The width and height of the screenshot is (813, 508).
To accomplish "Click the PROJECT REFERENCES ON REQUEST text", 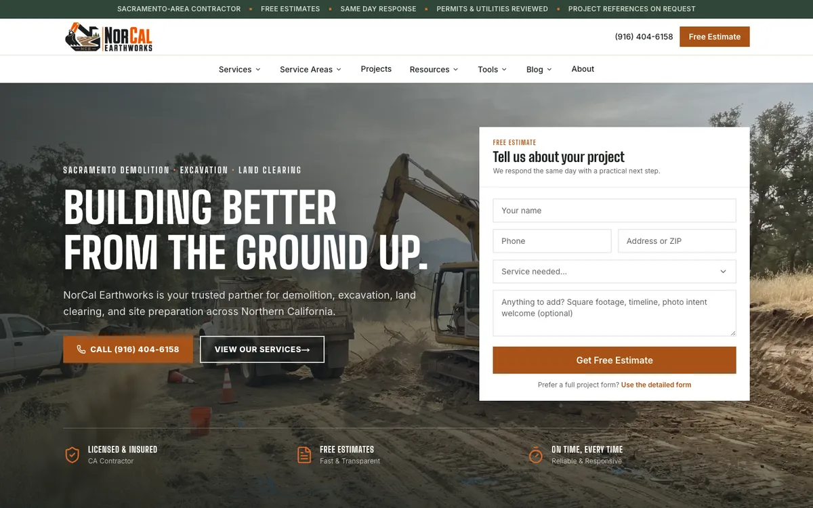I will point(632,9).
